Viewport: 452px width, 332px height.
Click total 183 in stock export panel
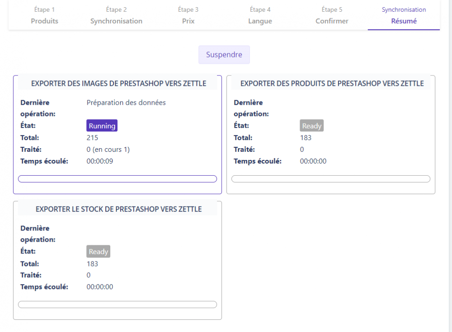(92, 264)
